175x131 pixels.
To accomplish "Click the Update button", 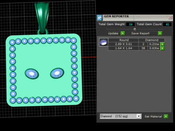I will point(113,33).
